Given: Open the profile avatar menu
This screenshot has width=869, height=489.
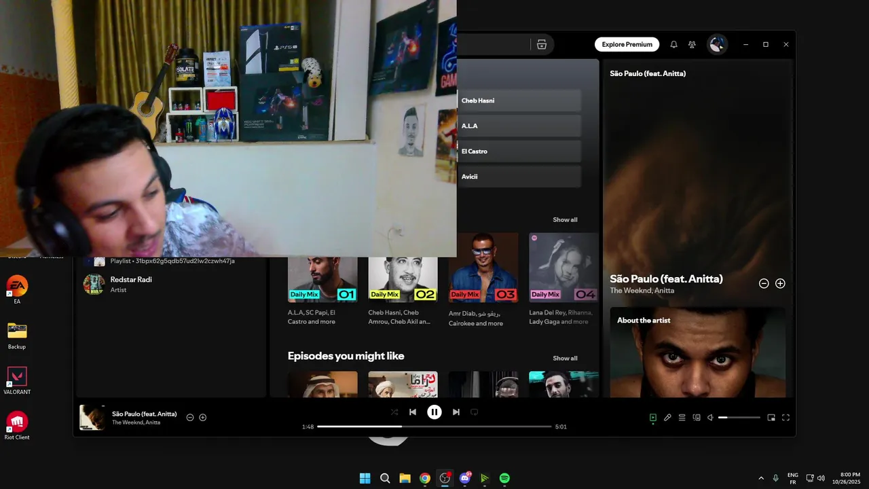Looking at the screenshot, I should click(716, 44).
